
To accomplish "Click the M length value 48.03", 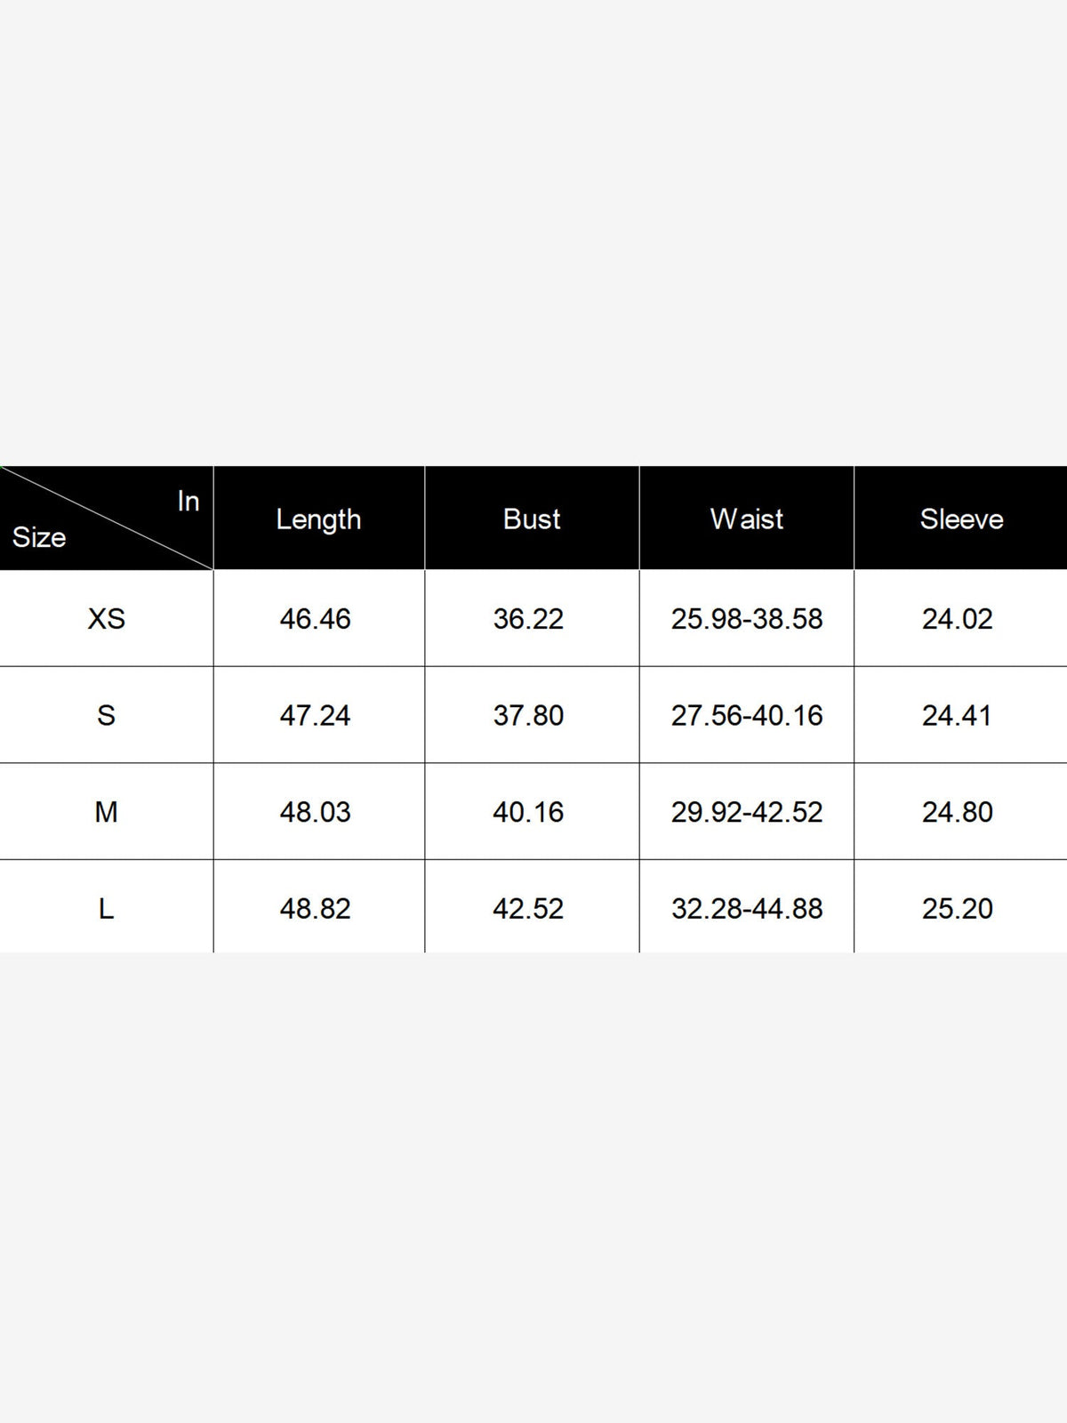I will pos(315,812).
